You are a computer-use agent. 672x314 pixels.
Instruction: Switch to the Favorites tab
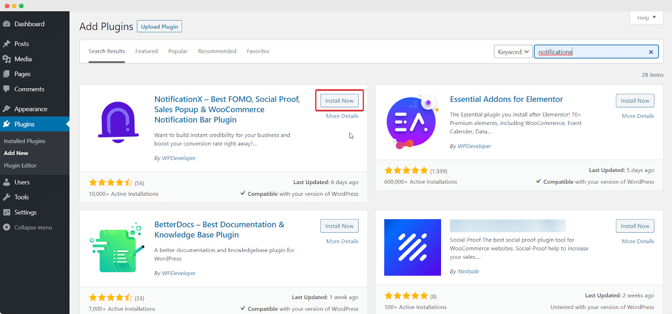click(x=258, y=51)
